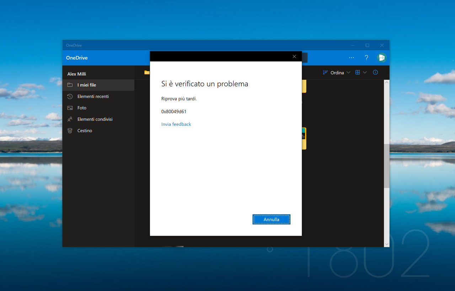Screen dimensions: 455x291
Task: Click the breadcrumb folder icon in toolbar
Action: 147,73
